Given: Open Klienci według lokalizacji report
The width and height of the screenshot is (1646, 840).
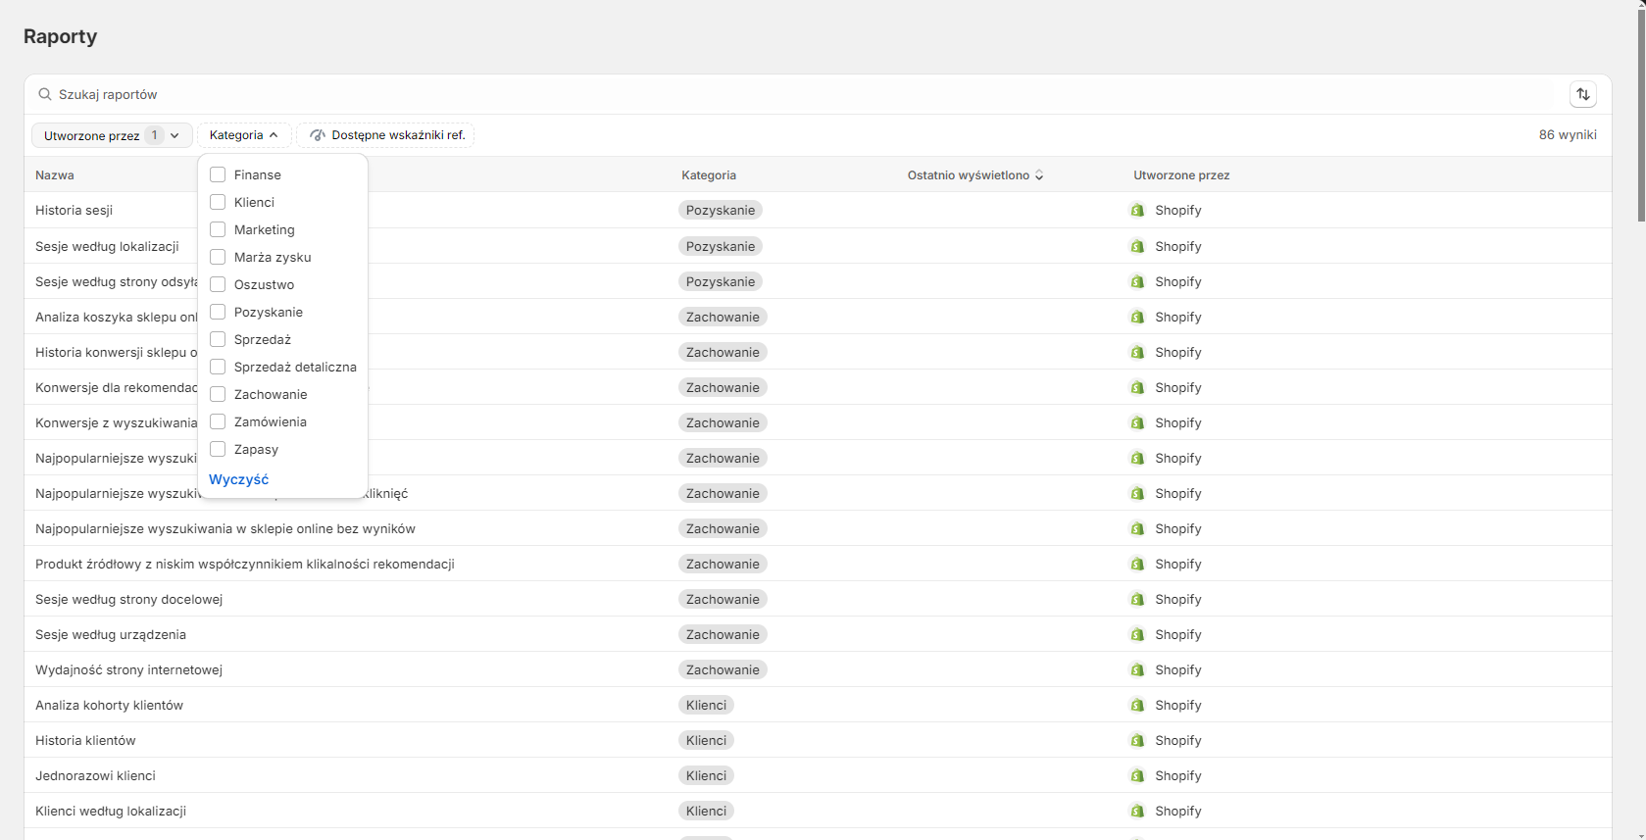Looking at the screenshot, I should point(111,811).
